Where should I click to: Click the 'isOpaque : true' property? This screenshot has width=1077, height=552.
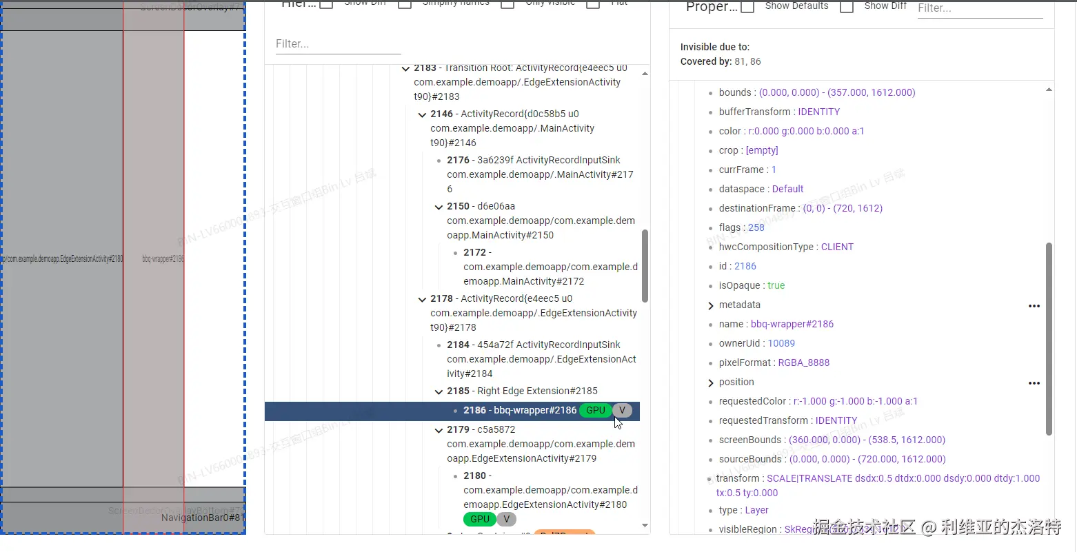752,285
